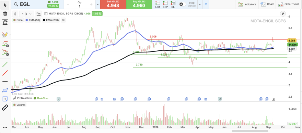Decrease quantity with the minus button

pyautogui.click(x=68, y=4)
